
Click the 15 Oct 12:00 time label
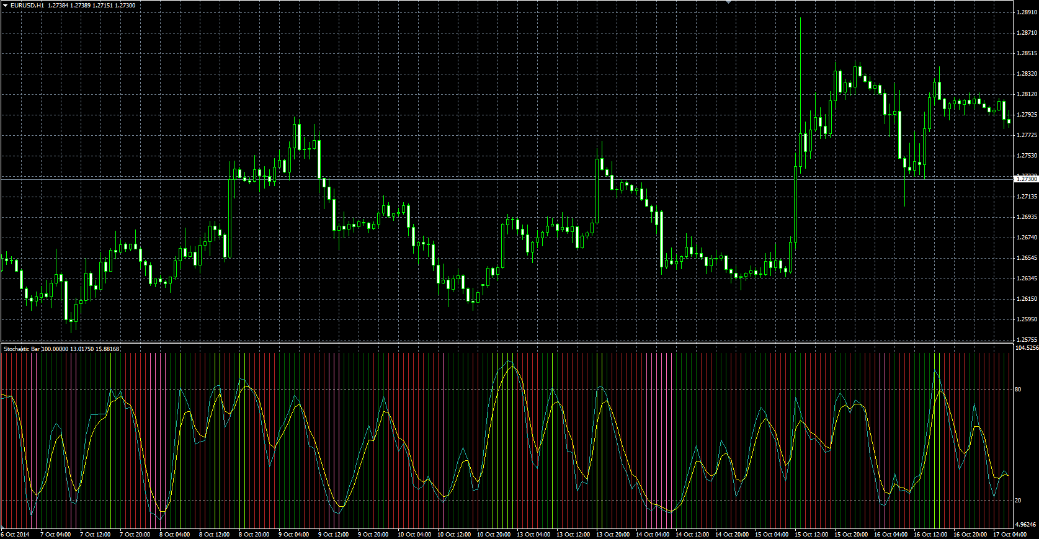(811, 534)
